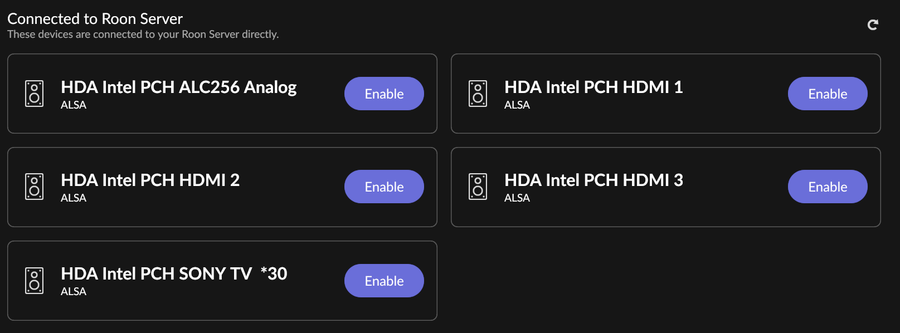Viewport: 900px width, 333px height.
Task: Click speaker icon beside HDMI 2 device
Action: (34, 187)
